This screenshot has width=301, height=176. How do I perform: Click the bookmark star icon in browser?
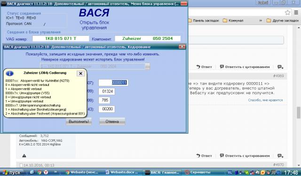coord(287,13)
